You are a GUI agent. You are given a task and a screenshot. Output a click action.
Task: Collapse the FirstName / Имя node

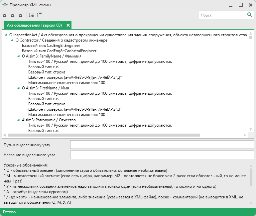19,88
